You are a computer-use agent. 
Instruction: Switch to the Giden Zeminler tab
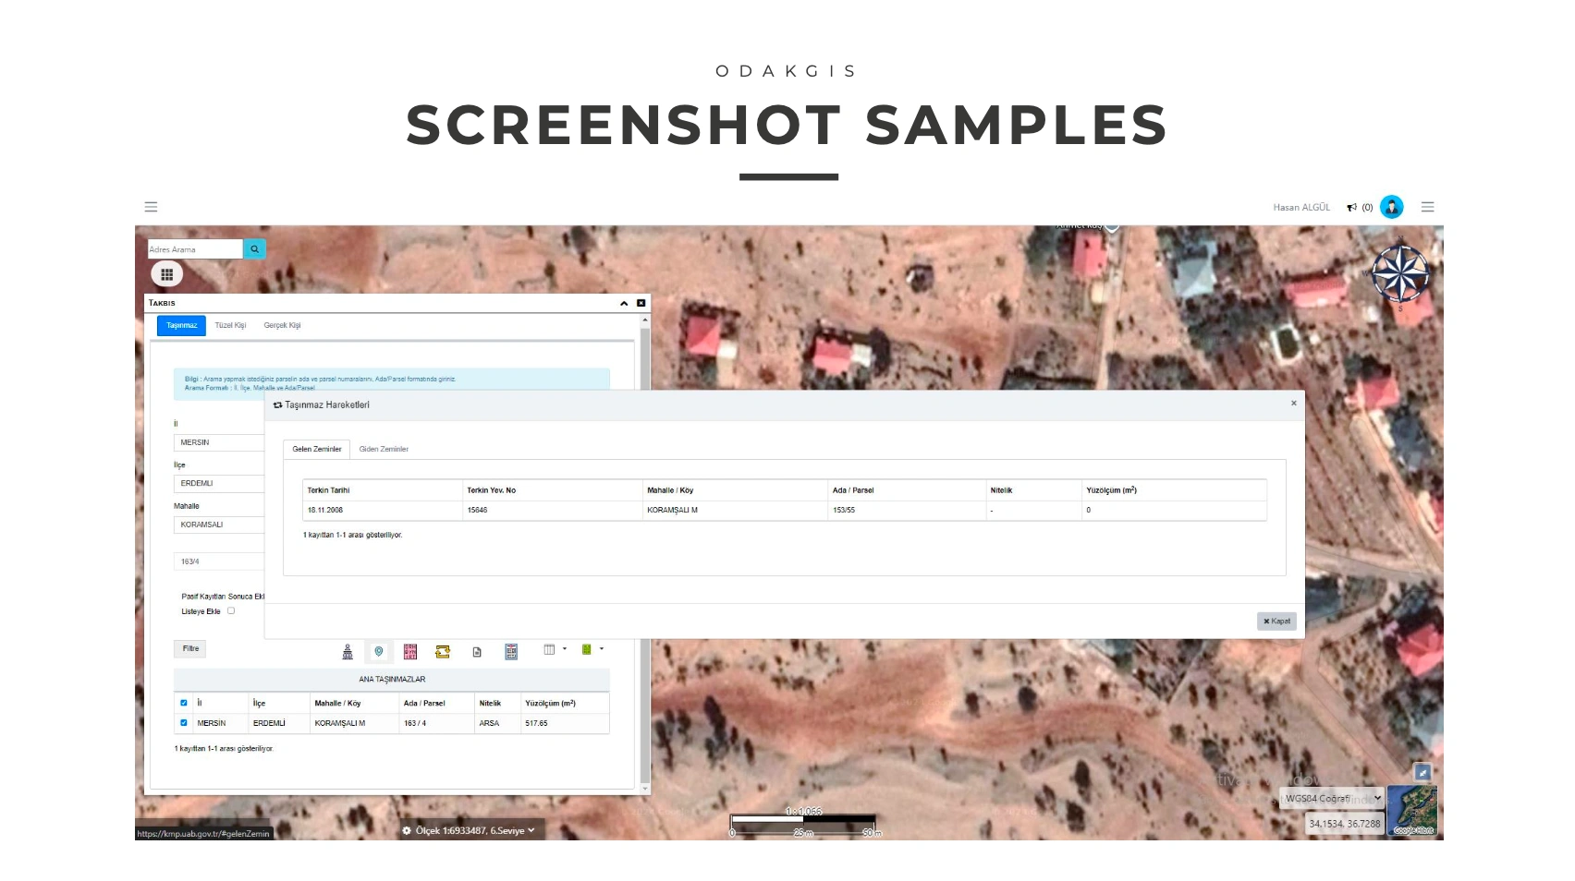(x=384, y=449)
